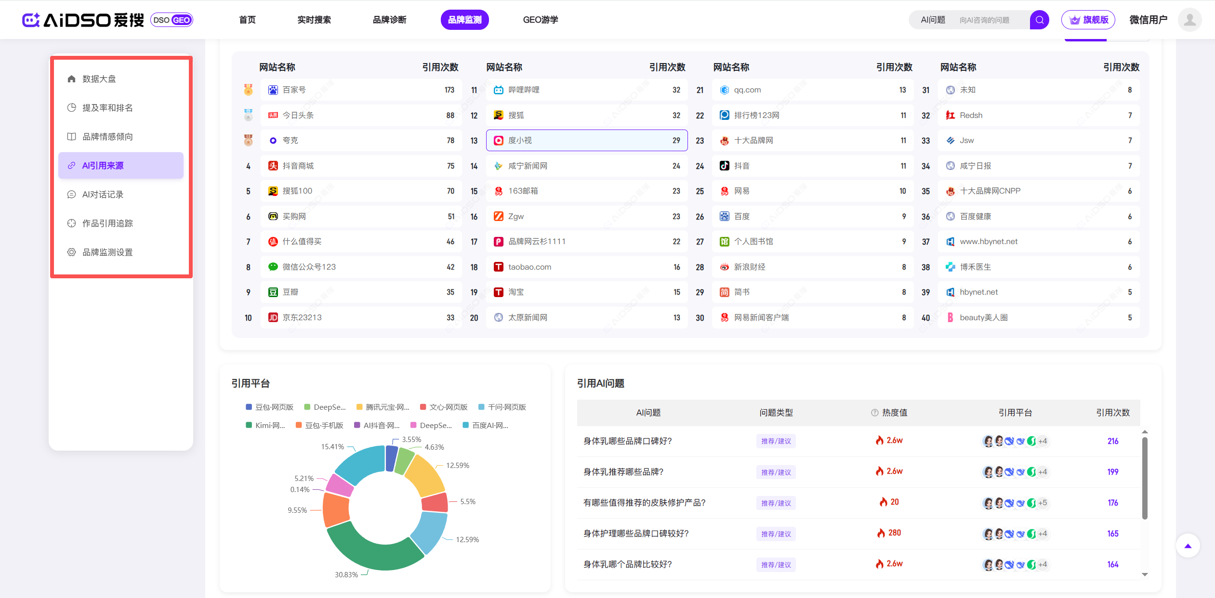
Task: Expand +5 platforms in 皮肤修护产品 row
Action: pos(1043,503)
